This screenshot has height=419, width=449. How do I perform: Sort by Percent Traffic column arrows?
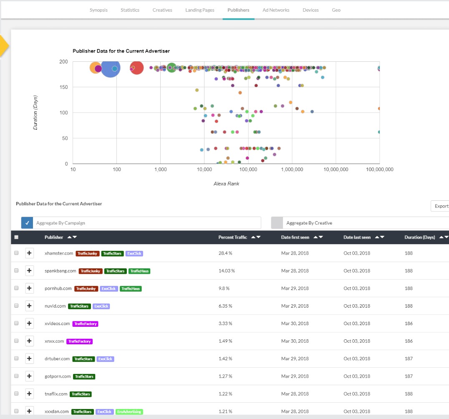pyautogui.click(x=256, y=237)
